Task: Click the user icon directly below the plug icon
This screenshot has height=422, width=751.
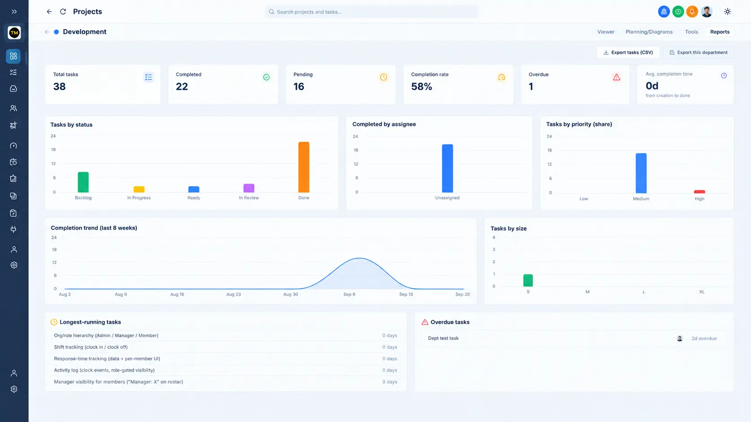Action: 14,249
